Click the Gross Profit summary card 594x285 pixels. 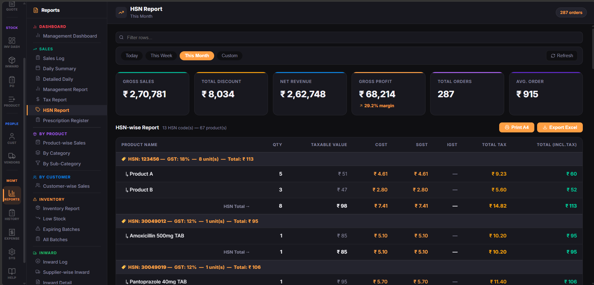tap(388, 94)
